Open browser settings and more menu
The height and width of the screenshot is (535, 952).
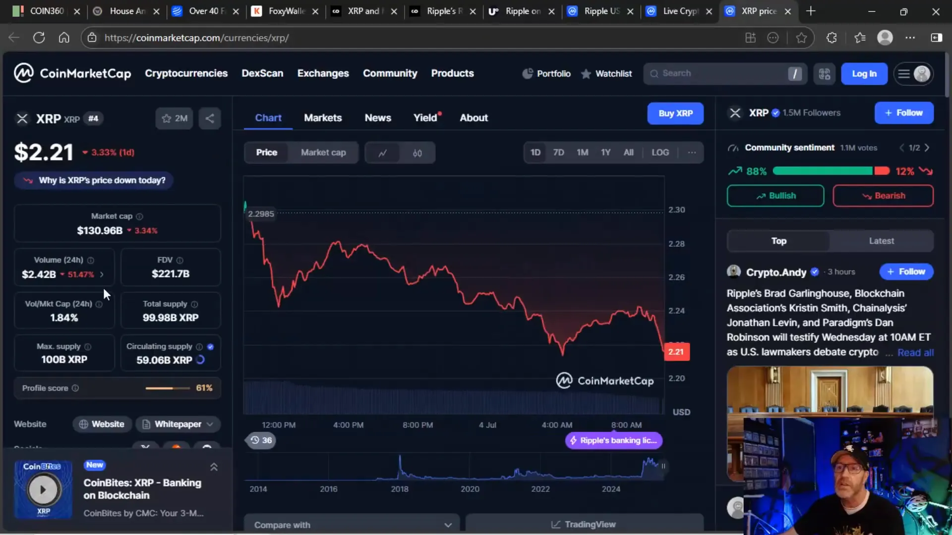910,38
